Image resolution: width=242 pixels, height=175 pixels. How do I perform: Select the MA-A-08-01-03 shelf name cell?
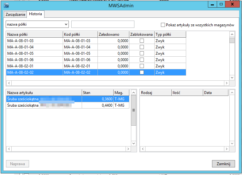tap(34, 41)
